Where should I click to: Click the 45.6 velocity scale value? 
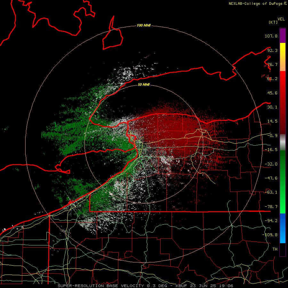coord(272,93)
